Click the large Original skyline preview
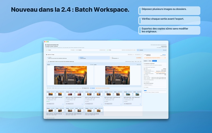This screenshot has height=133, width=212. click(70, 75)
